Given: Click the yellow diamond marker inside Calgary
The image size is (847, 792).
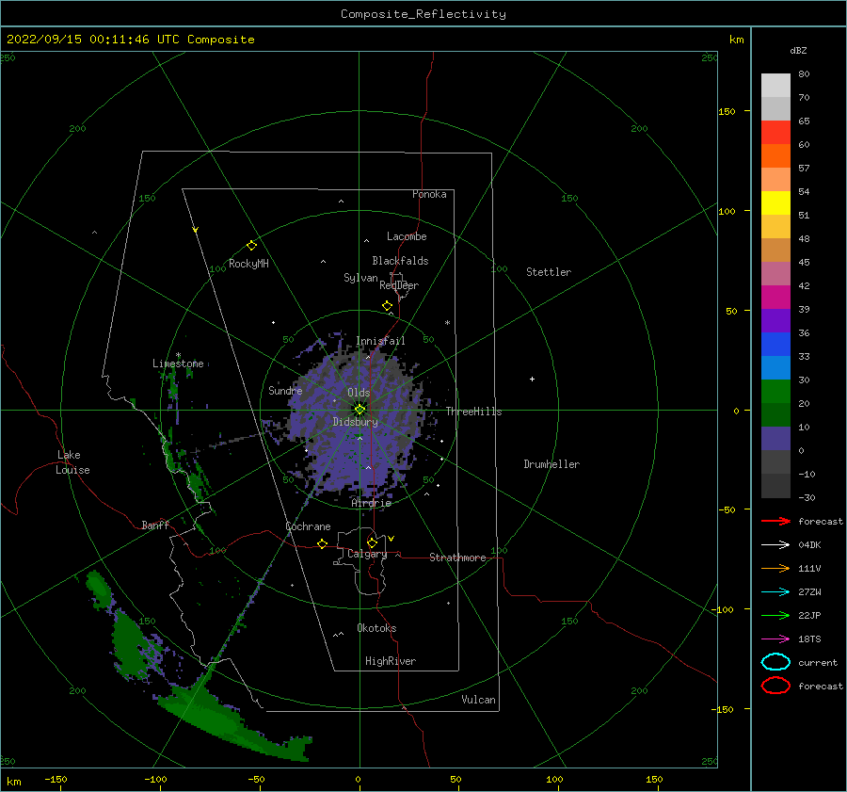Looking at the screenshot, I should pyautogui.click(x=372, y=542).
